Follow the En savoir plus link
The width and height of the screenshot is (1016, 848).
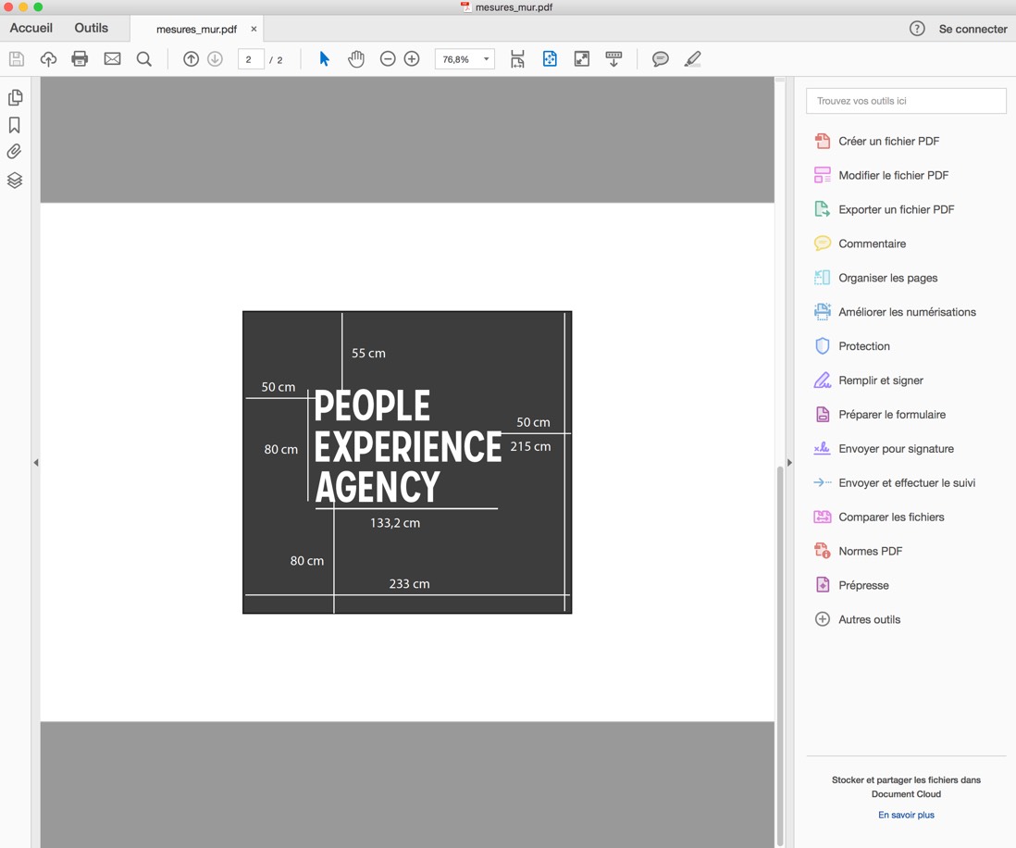(x=906, y=815)
